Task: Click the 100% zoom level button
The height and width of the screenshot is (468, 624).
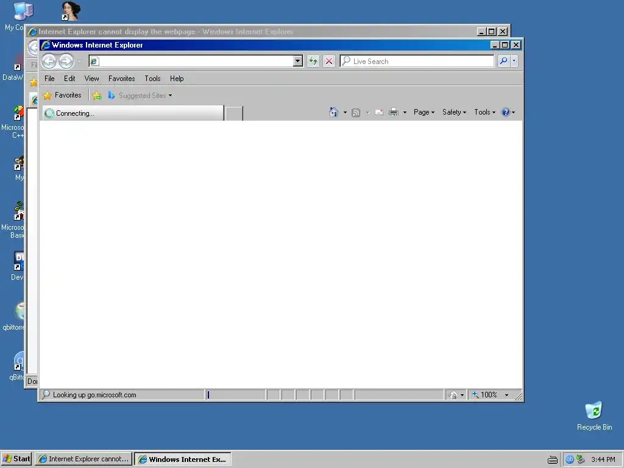Action: 485,395
